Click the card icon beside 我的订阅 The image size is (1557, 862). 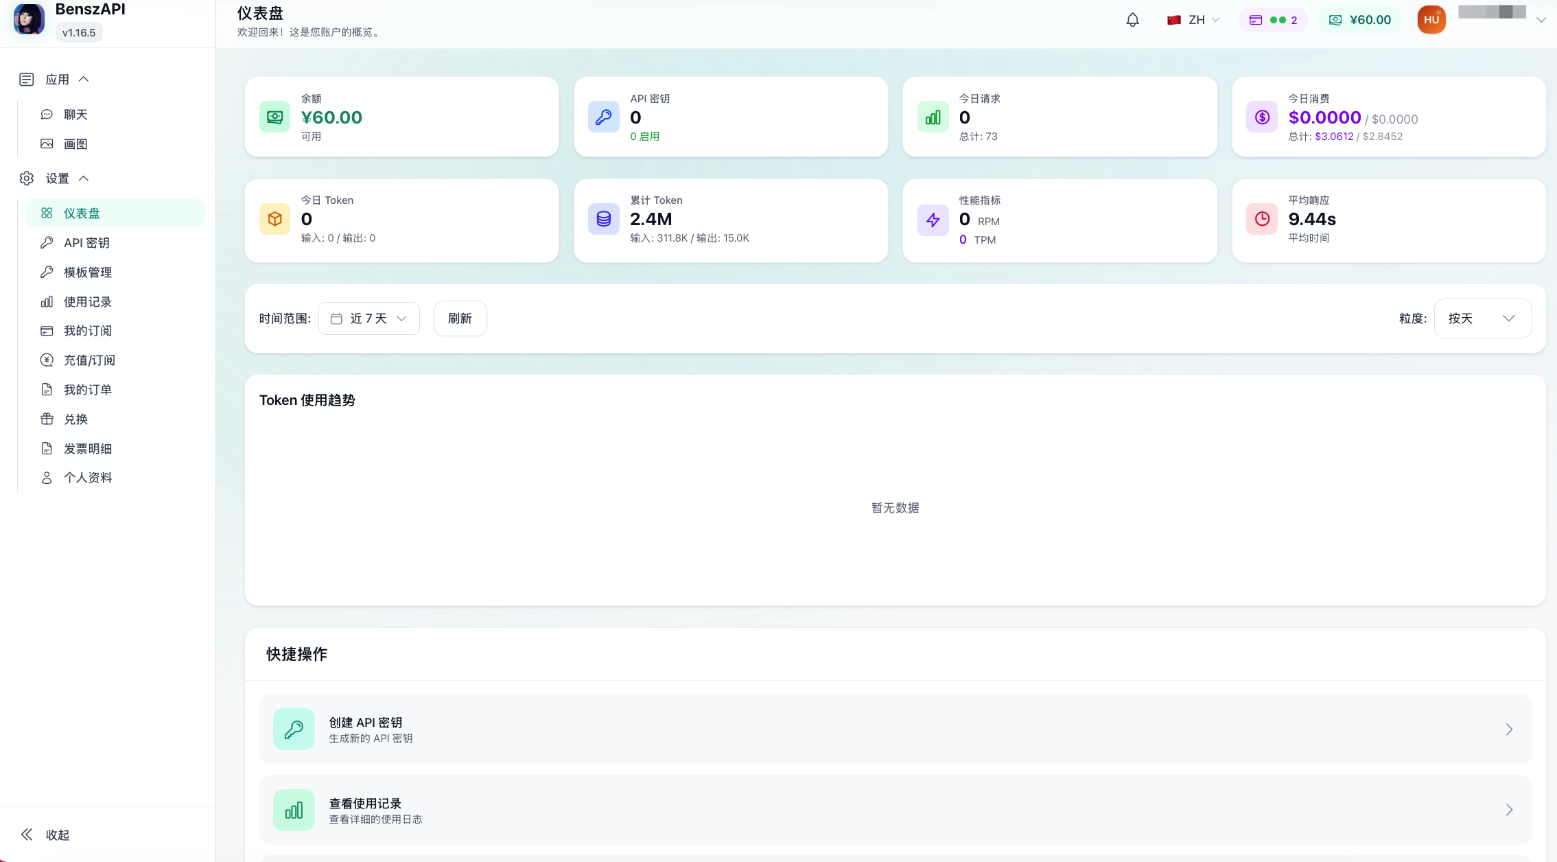click(47, 331)
